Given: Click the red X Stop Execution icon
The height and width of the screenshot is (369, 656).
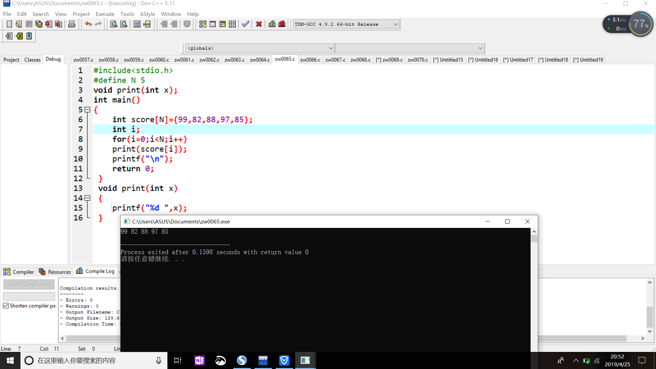Looking at the screenshot, I should pos(259,24).
